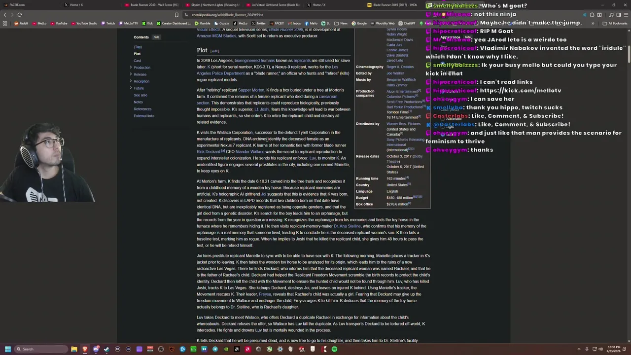Toggle the browser sidebar panel icon
Viewport: 631px width, 355px height.
coord(618,15)
